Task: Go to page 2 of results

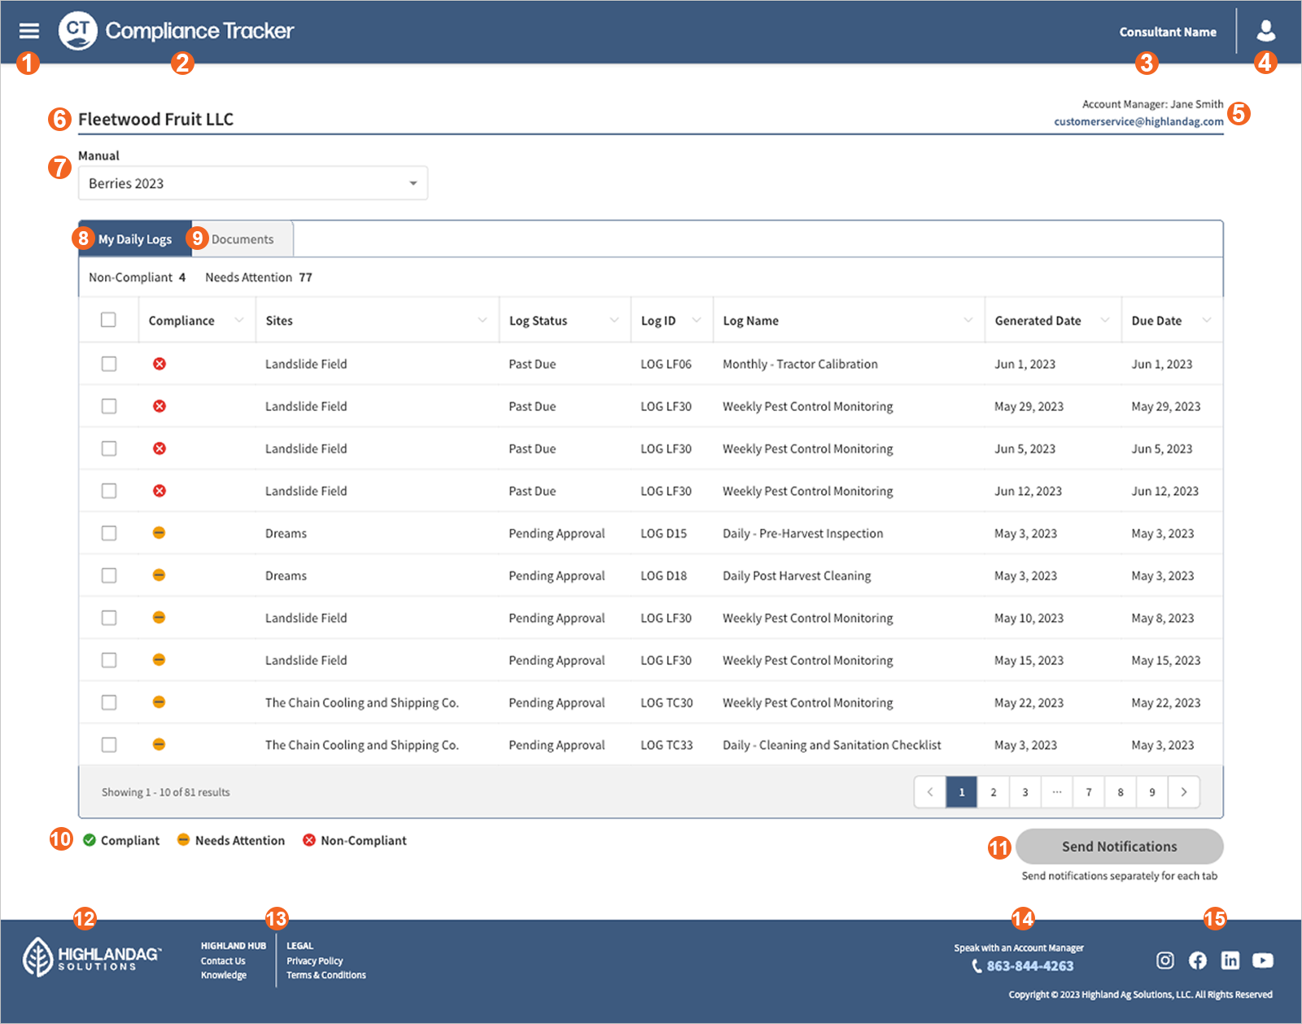Action: click(x=993, y=791)
